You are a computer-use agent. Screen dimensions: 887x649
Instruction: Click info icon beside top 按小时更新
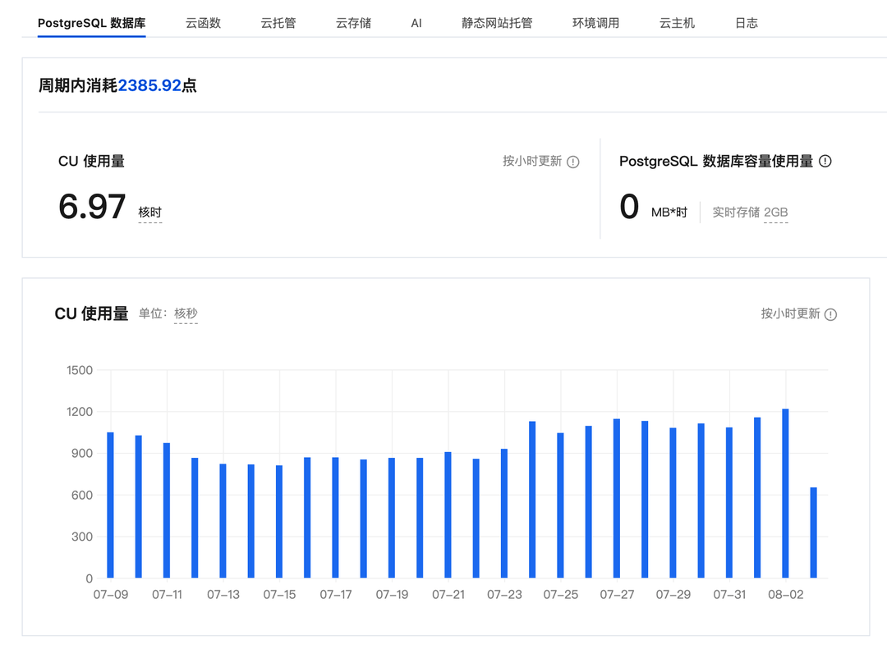[573, 162]
